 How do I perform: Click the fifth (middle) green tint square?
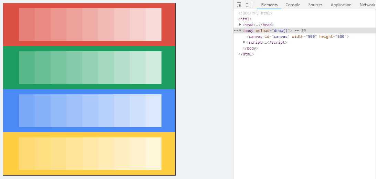point(90,67)
